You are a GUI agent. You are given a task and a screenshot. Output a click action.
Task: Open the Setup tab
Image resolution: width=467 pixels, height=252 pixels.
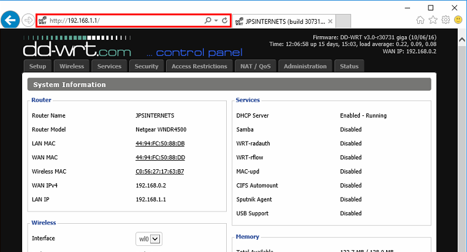tap(38, 66)
